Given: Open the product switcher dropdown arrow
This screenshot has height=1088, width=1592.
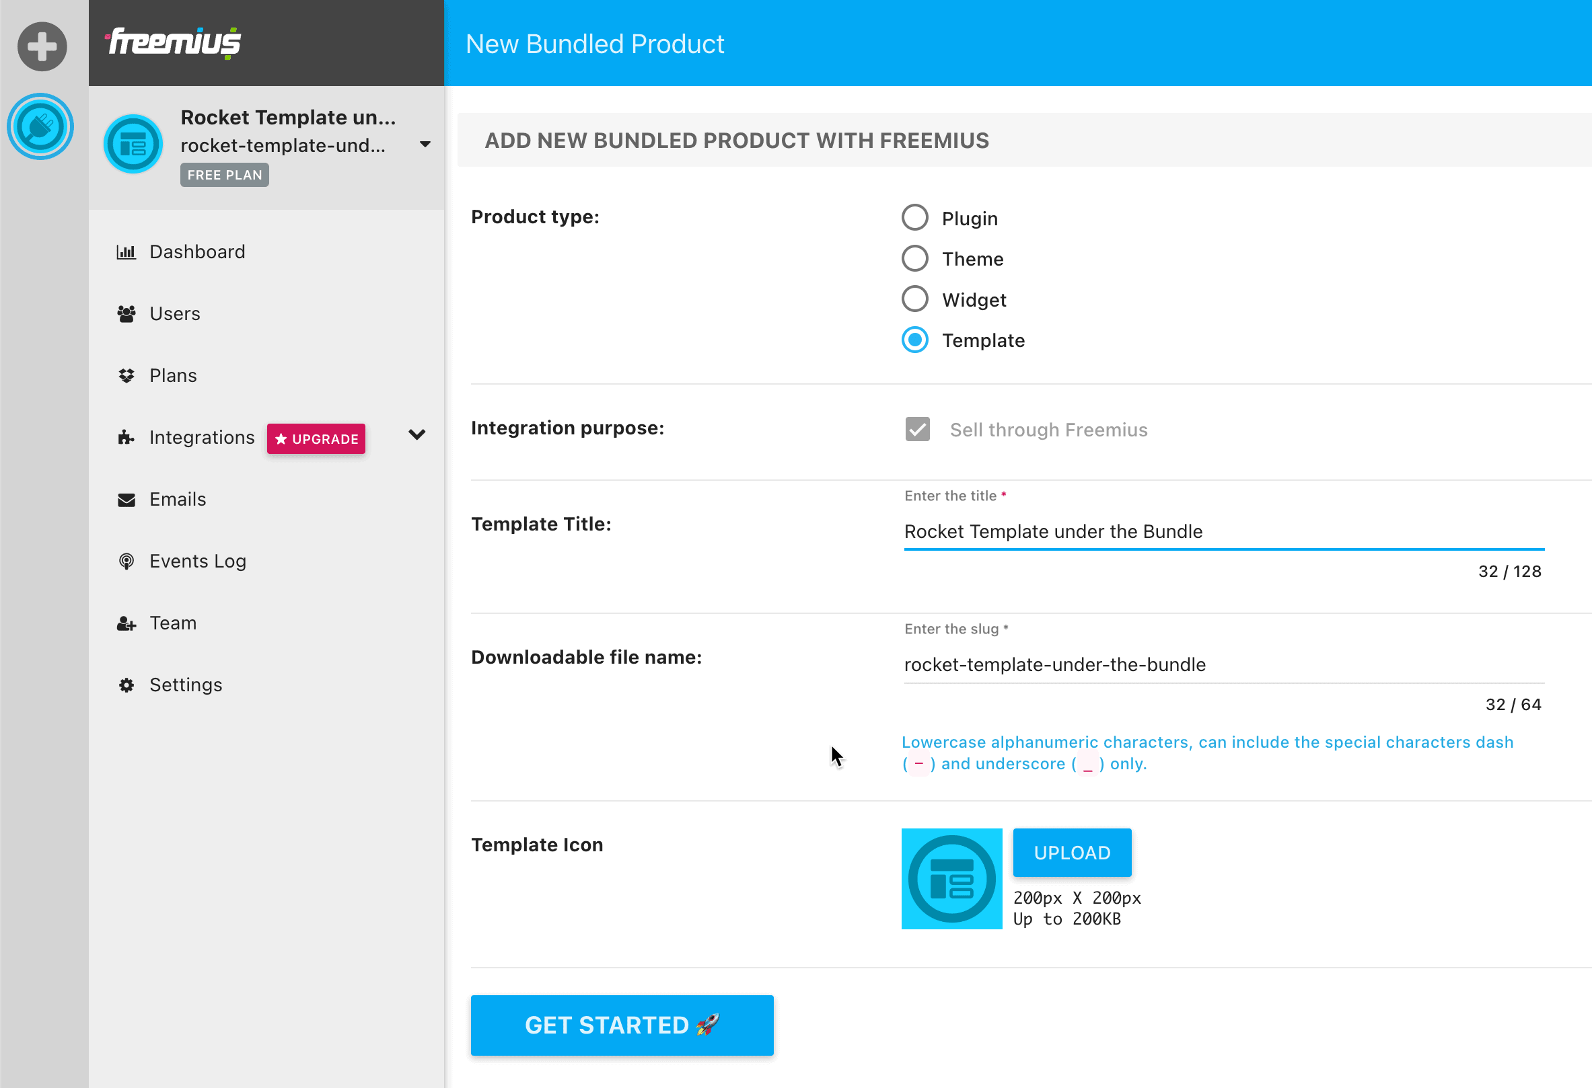Looking at the screenshot, I should [x=425, y=144].
